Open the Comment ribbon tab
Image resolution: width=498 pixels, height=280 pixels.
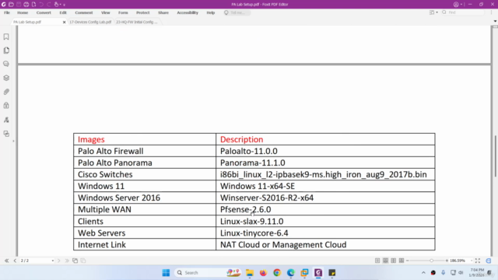(x=84, y=12)
